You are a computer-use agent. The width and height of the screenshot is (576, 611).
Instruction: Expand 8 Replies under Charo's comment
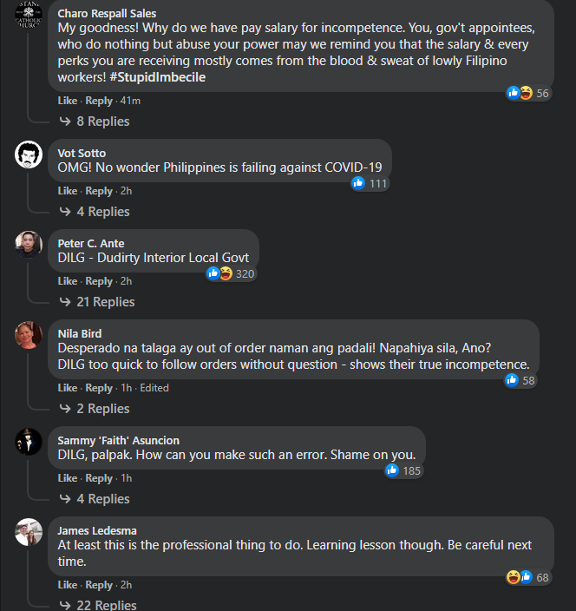click(x=102, y=122)
